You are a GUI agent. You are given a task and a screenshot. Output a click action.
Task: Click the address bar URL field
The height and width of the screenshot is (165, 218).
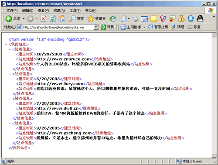(x=58, y=27)
